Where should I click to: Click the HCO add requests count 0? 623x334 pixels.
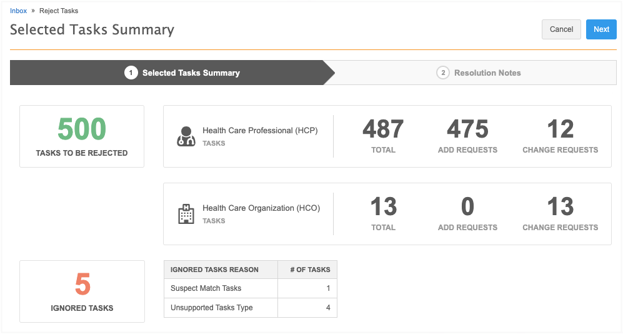tap(467, 207)
